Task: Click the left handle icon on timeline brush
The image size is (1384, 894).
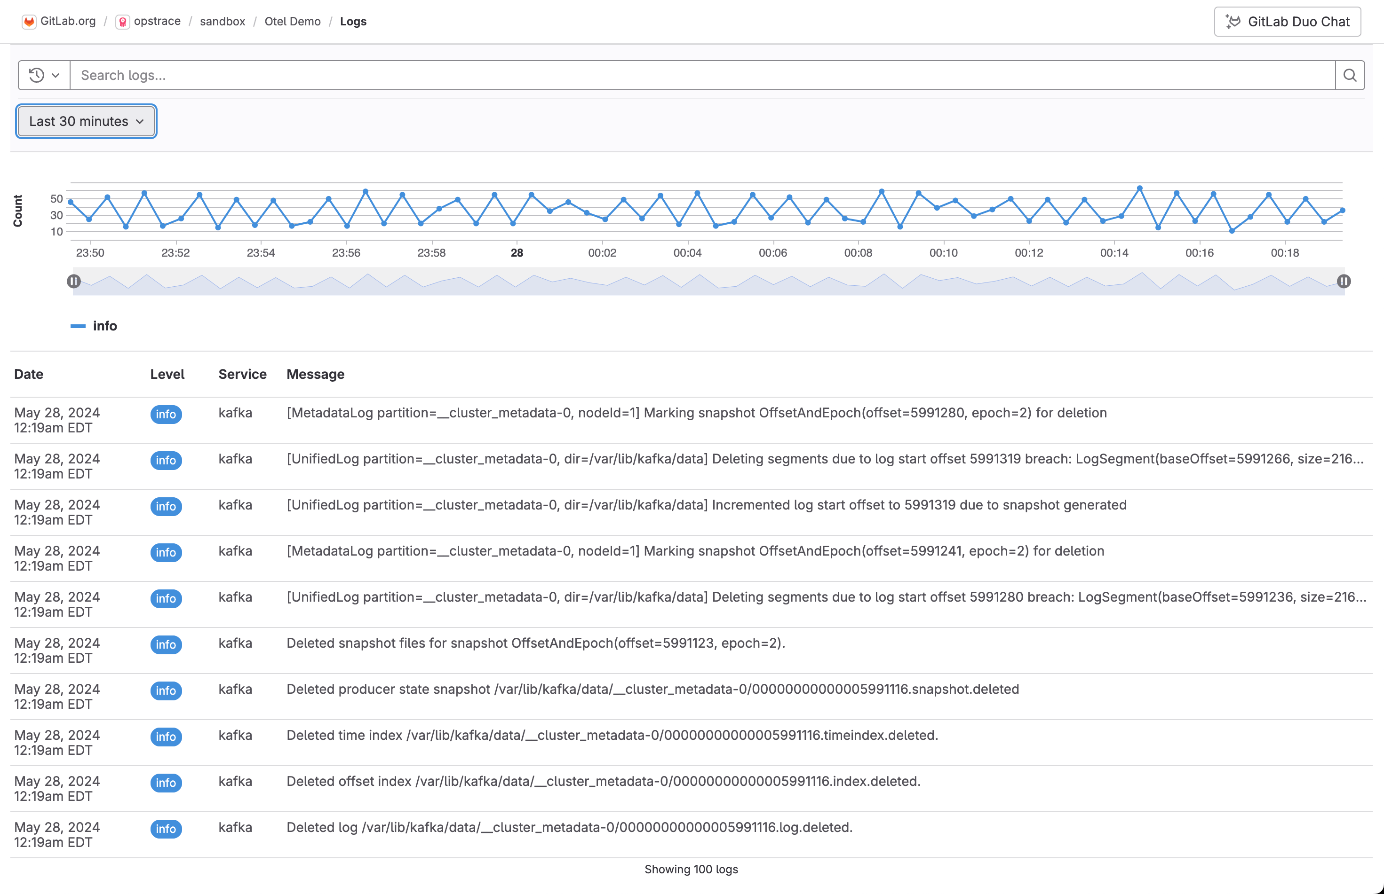Action: (x=74, y=281)
